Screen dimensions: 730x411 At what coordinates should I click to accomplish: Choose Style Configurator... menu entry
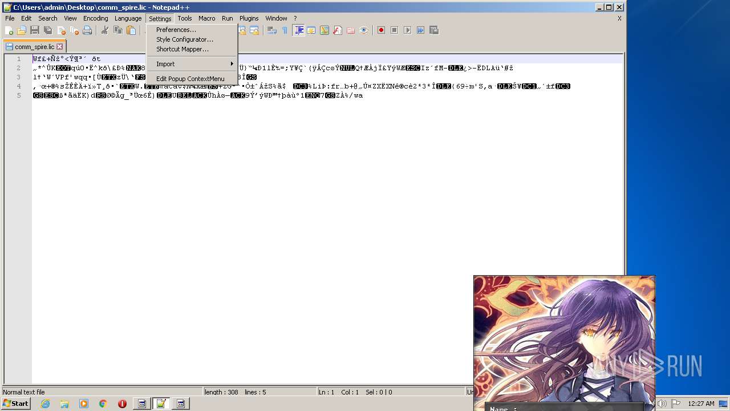point(192,39)
